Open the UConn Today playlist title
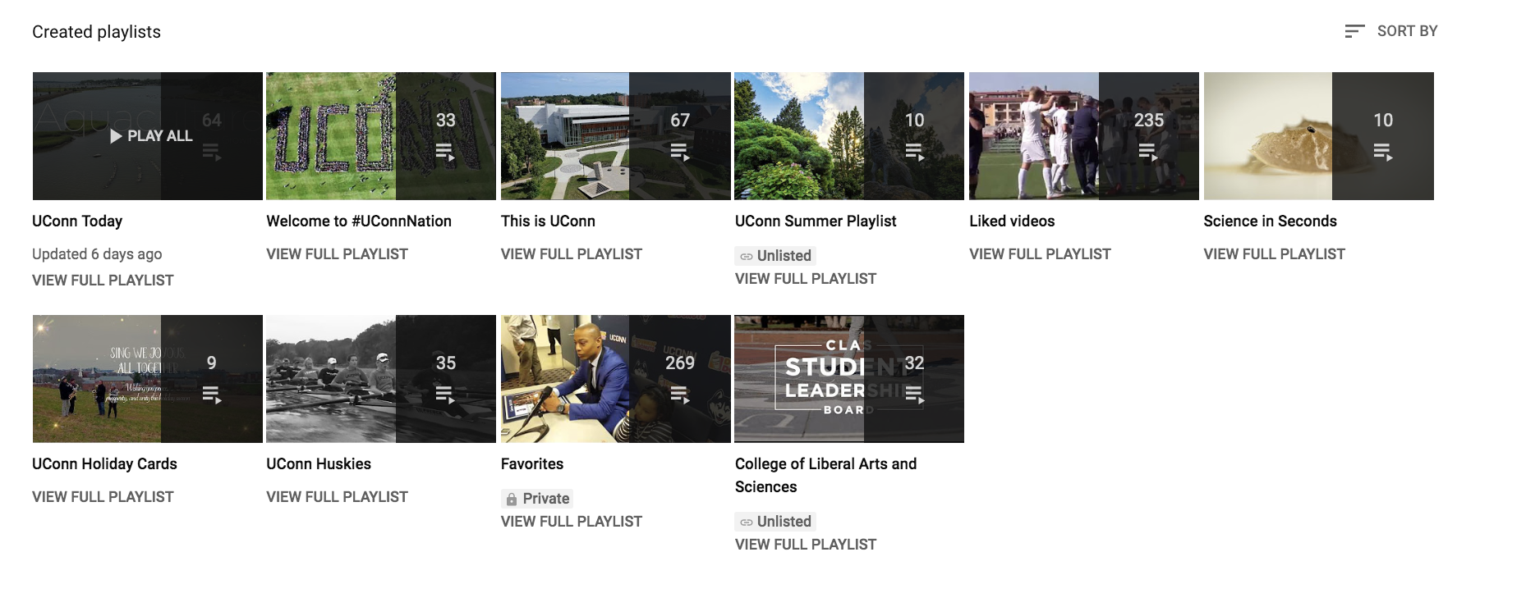Viewport: 1526px width, 607px height. pyautogui.click(x=77, y=221)
